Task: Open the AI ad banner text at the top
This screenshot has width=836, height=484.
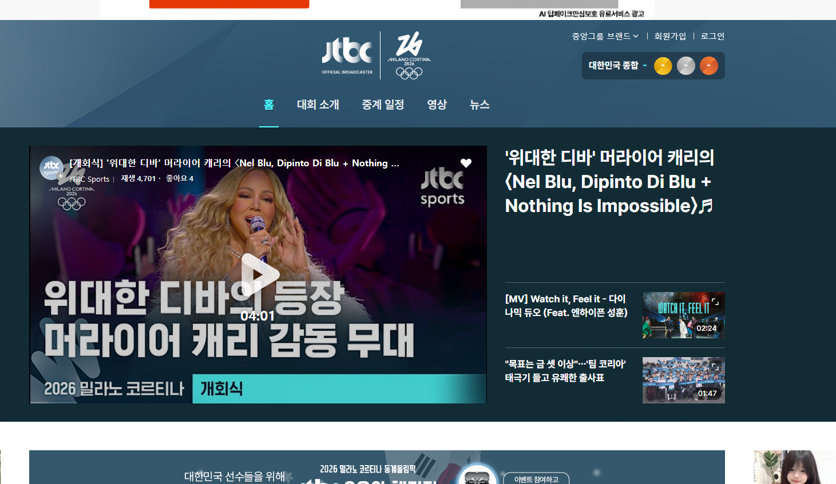Action: tap(592, 14)
